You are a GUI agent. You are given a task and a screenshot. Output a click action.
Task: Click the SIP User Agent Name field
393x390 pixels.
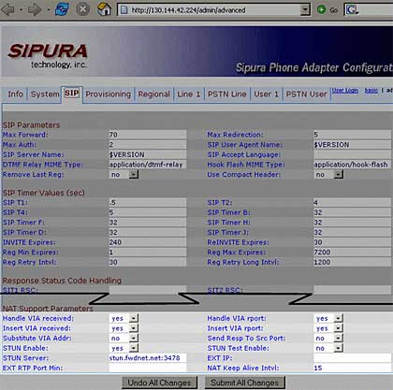tap(352, 145)
